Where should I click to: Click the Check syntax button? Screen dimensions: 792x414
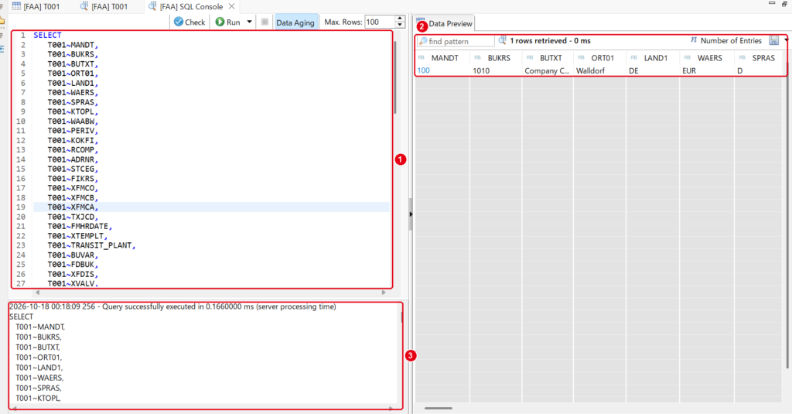click(x=189, y=22)
